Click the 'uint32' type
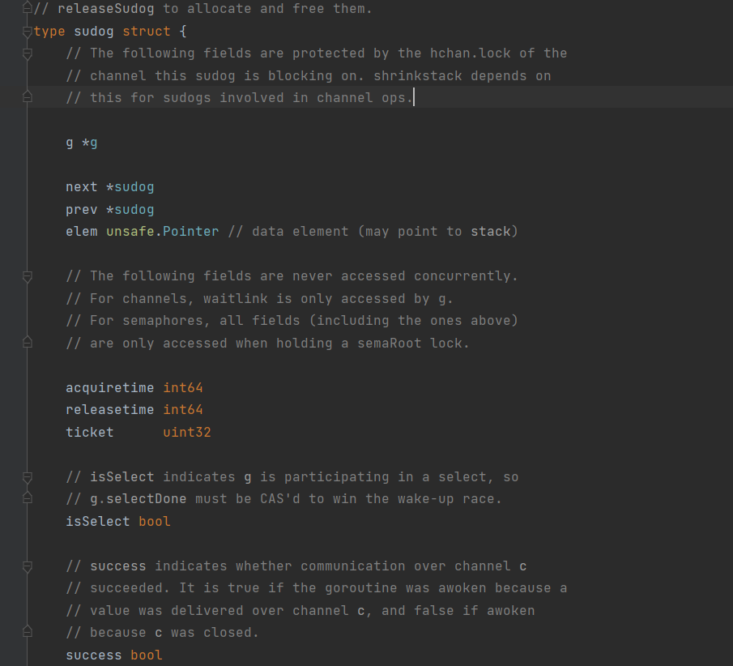 tap(187, 432)
